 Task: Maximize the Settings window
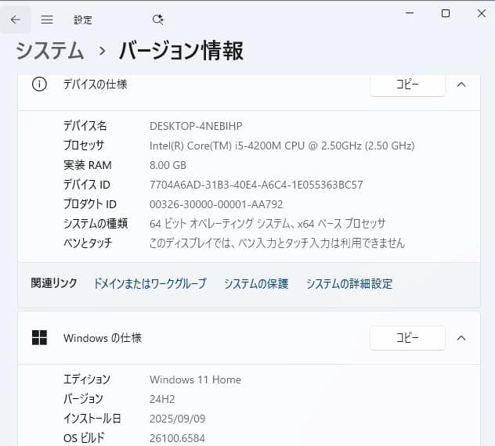[x=446, y=13]
